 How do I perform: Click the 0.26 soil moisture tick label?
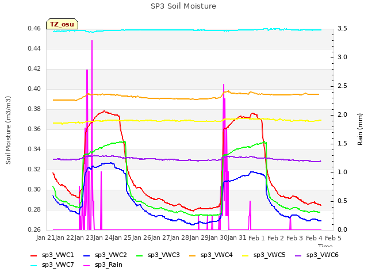pos(34,230)
